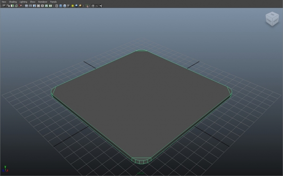
Task: Open the Panels menu
Action: [53, 2]
